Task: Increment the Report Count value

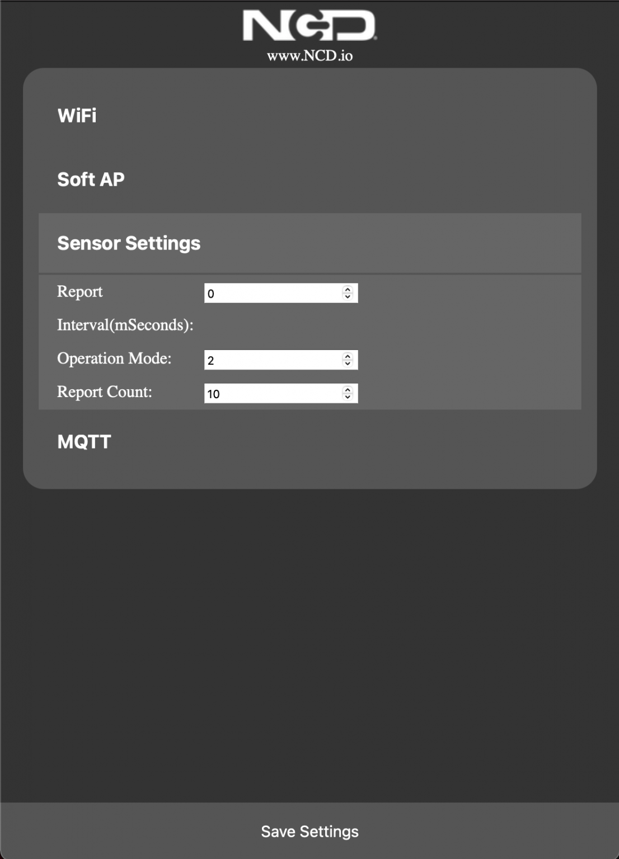Action: [x=347, y=390]
